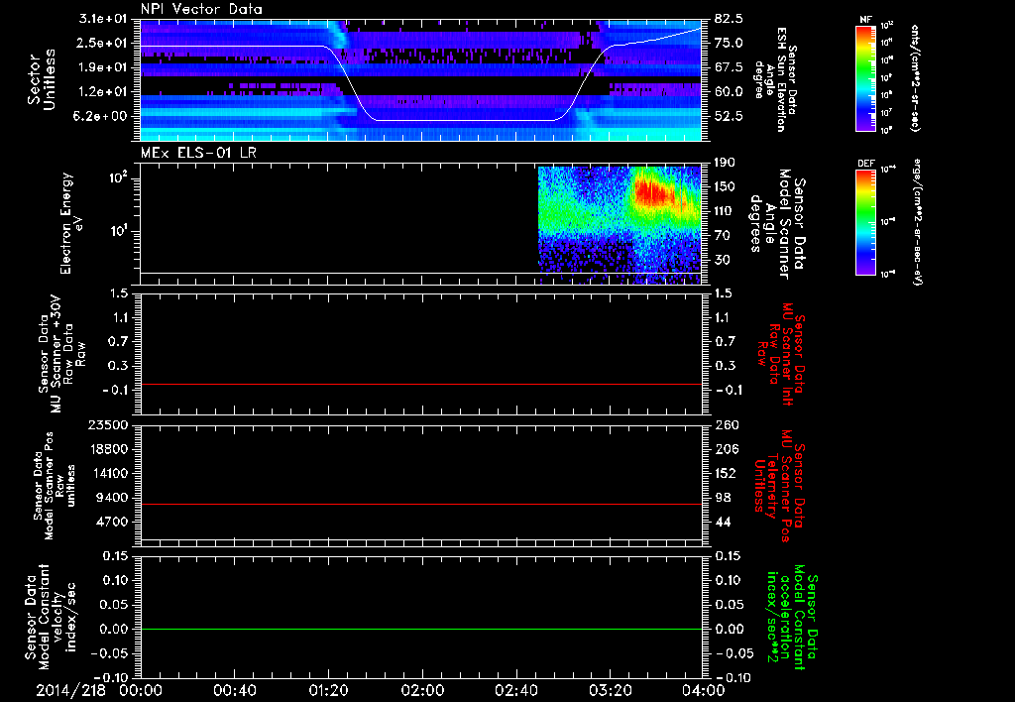Click the 04:00 time tick label
This screenshot has height=702, width=1015.
pos(703,690)
